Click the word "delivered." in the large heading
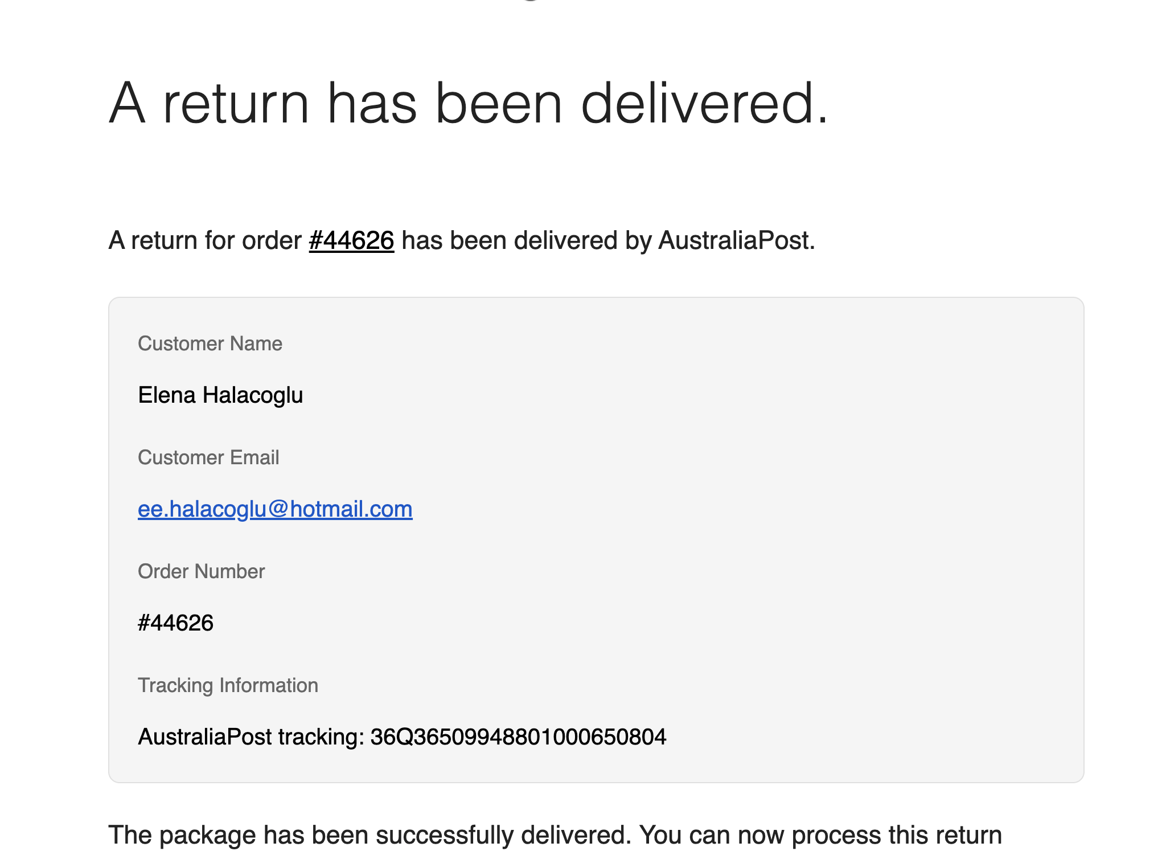 [x=705, y=103]
